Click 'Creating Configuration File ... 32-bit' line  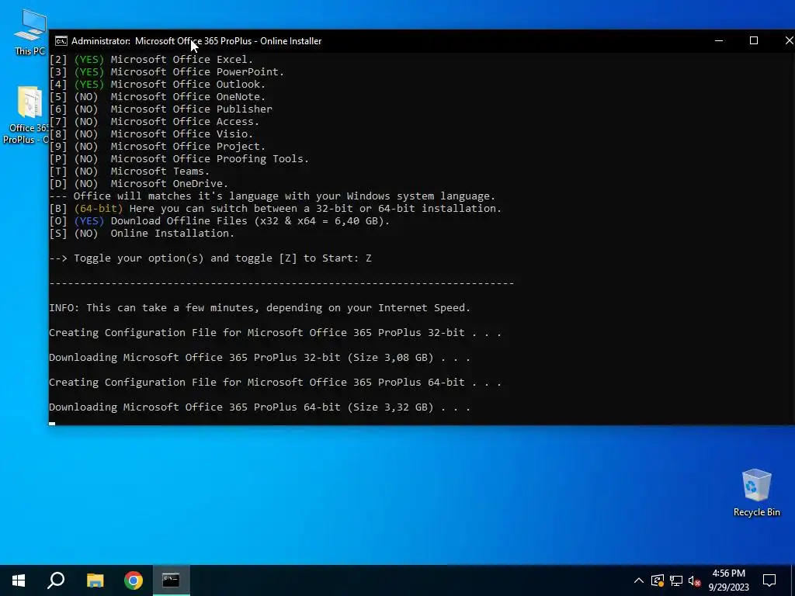click(276, 332)
